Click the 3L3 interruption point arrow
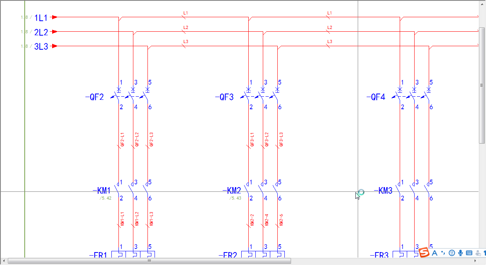This screenshot has width=486, height=265. pos(55,46)
